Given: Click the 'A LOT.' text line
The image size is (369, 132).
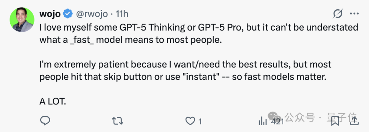Looking at the screenshot, I should [53, 102].
